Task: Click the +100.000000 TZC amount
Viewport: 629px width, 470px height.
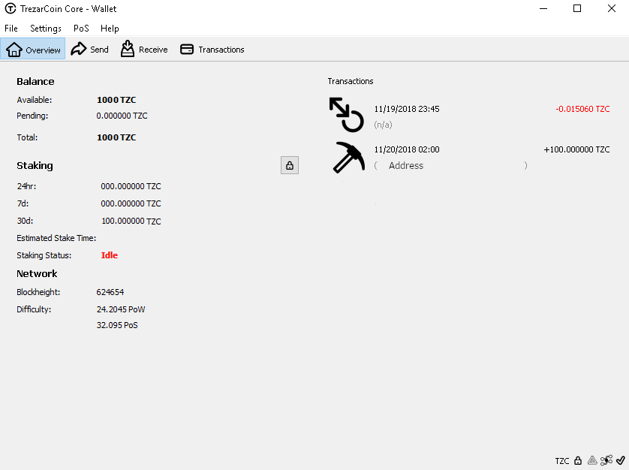Action: tap(576, 149)
